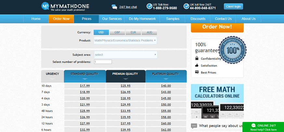Click the speech bubble icon beside What people say
Screen dimensions: 284x132
(194, 126)
